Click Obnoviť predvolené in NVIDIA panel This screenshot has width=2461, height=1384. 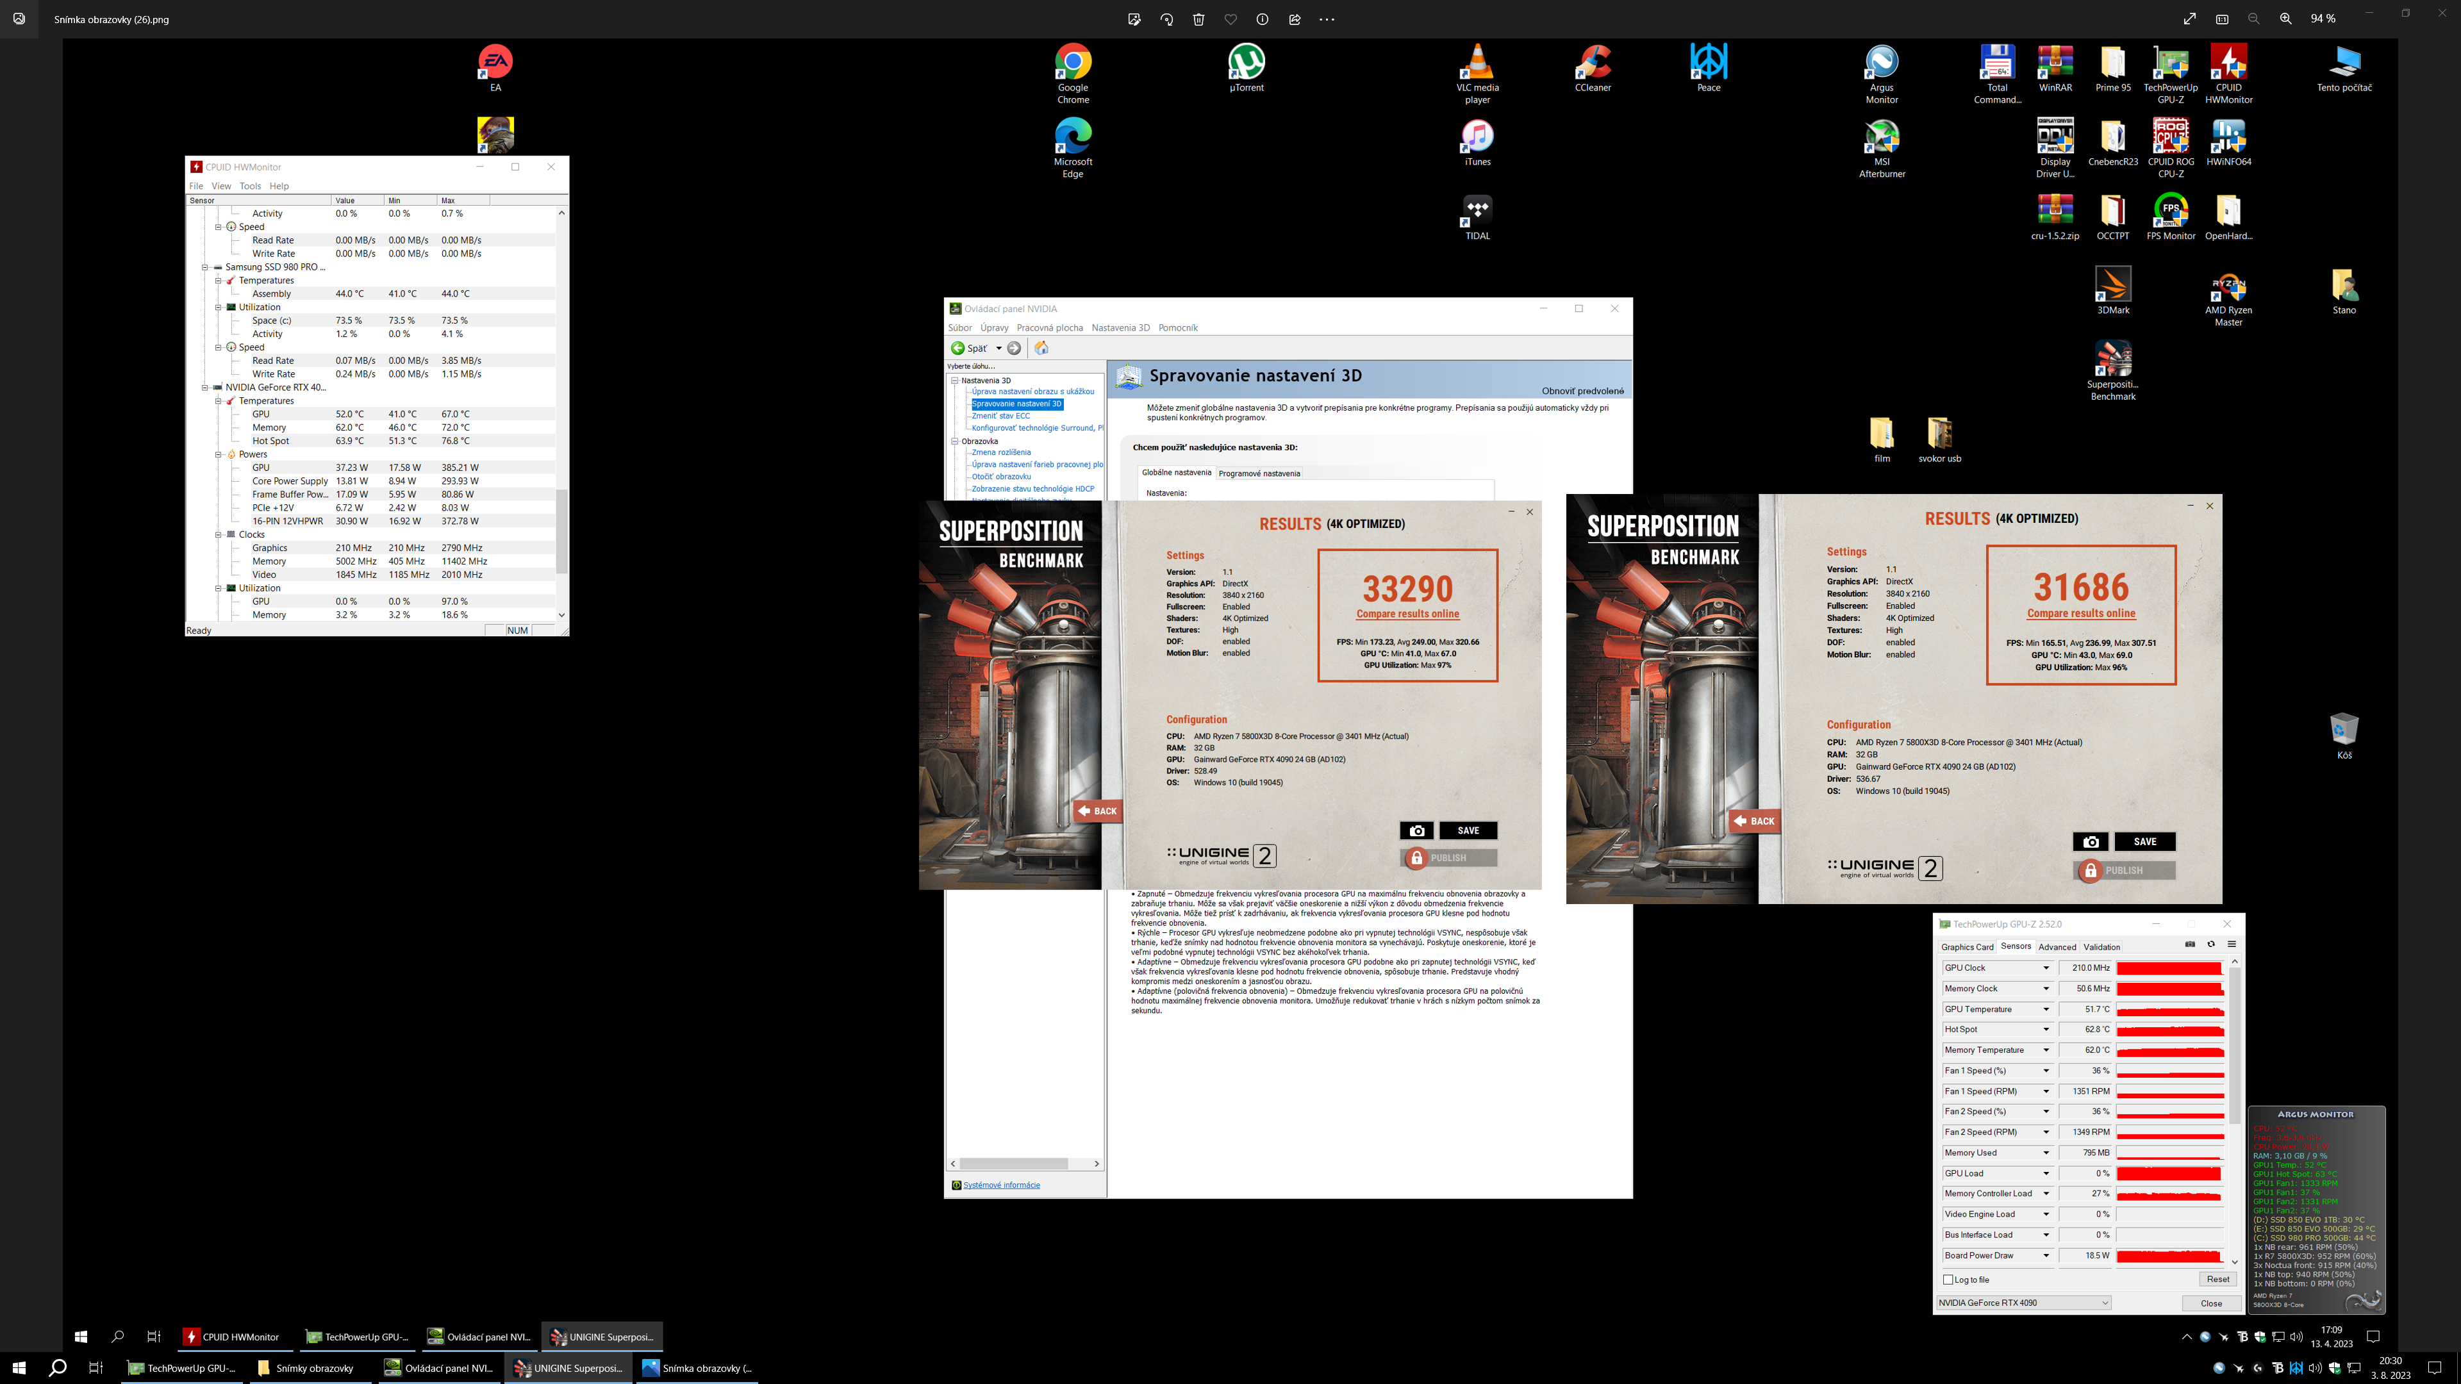pos(1582,391)
